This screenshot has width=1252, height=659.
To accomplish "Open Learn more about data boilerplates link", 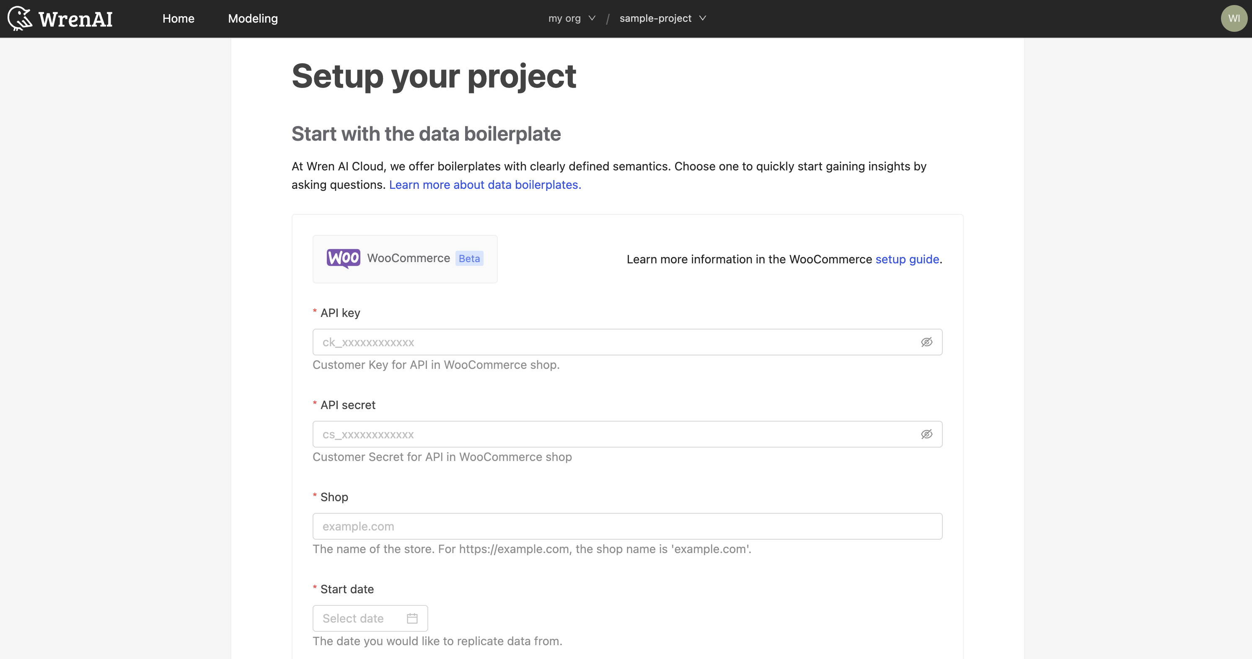I will (485, 185).
